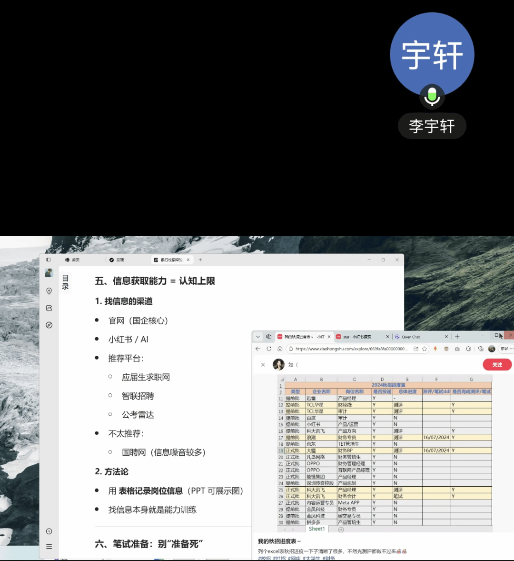Click the browser refresh icon
The height and width of the screenshot is (561, 514).
[269, 349]
